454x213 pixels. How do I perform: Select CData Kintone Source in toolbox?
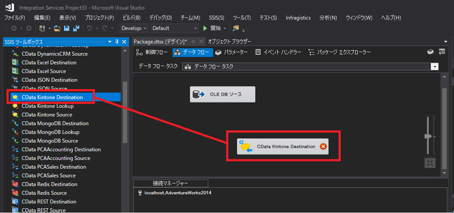tap(47, 115)
